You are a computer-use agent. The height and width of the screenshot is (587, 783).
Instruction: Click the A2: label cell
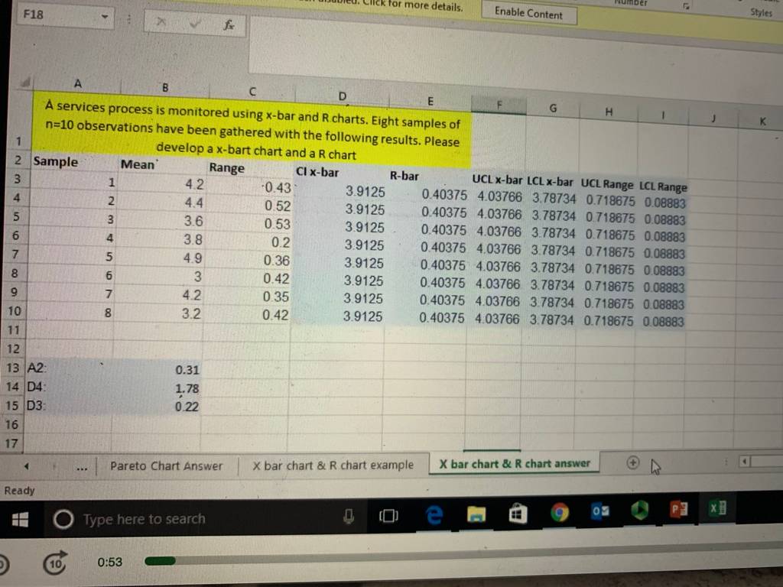click(68, 368)
